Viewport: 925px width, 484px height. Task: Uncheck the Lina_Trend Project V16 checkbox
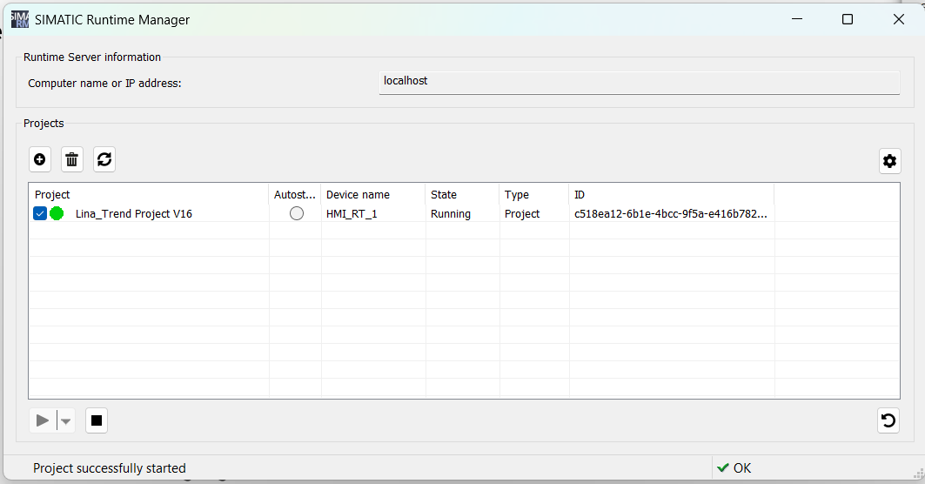coord(40,213)
